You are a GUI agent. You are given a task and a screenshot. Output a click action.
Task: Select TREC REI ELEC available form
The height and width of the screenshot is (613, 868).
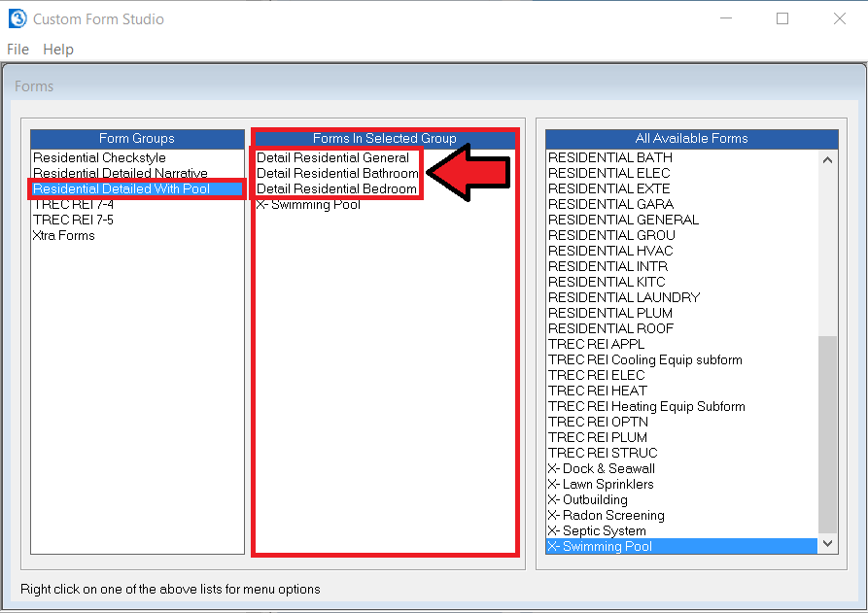tap(681, 375)
